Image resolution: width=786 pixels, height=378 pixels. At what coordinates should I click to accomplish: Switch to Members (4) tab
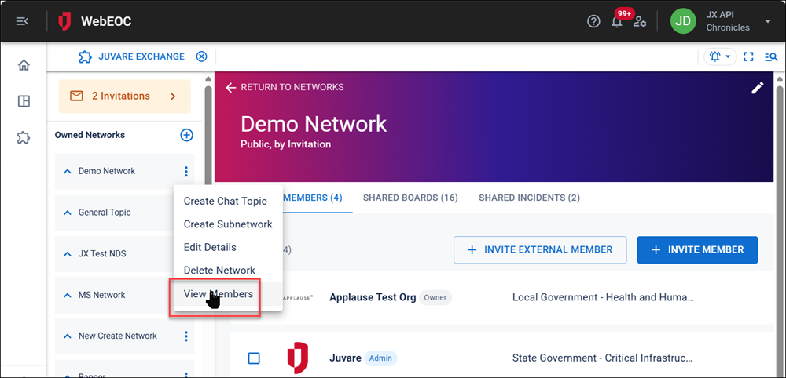click(313, 198)
